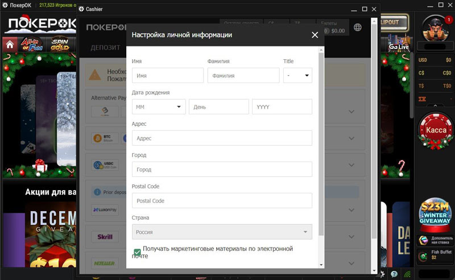
Task: Uncheck the marketing emails checkbox
Action: click(x=137, y=252)
